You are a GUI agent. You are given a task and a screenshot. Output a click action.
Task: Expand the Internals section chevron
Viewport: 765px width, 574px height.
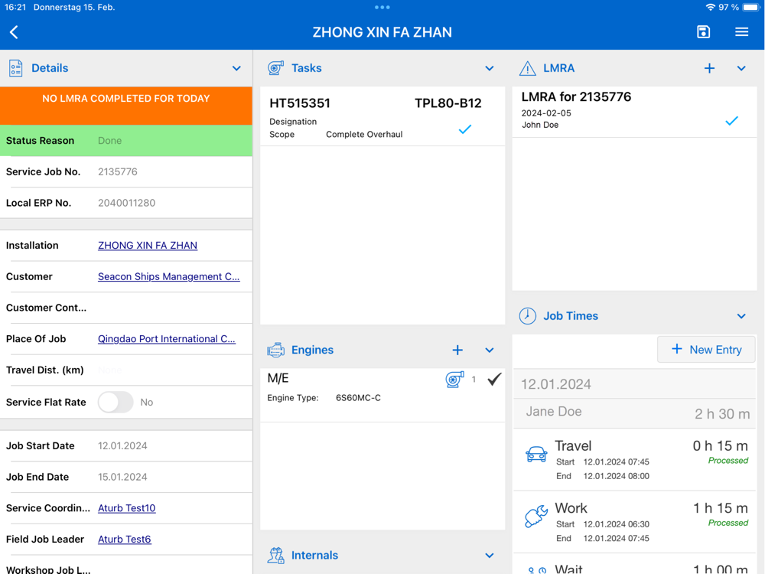point(490,556)
